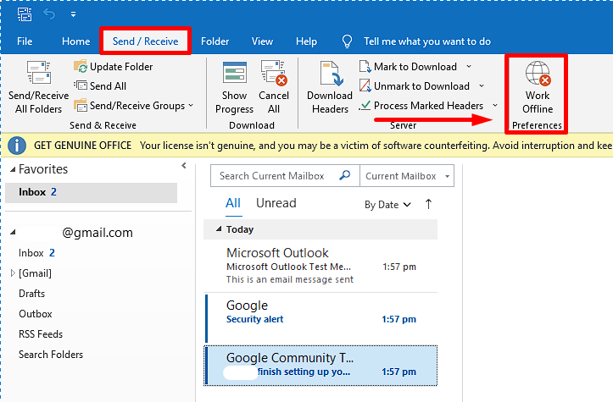613x402 pixels.
Task: Open the Outbox folder
Action: click(x=35, y=314)
